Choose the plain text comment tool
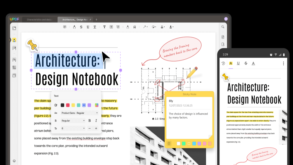This screenshot has height=165, width=293. 104,27
